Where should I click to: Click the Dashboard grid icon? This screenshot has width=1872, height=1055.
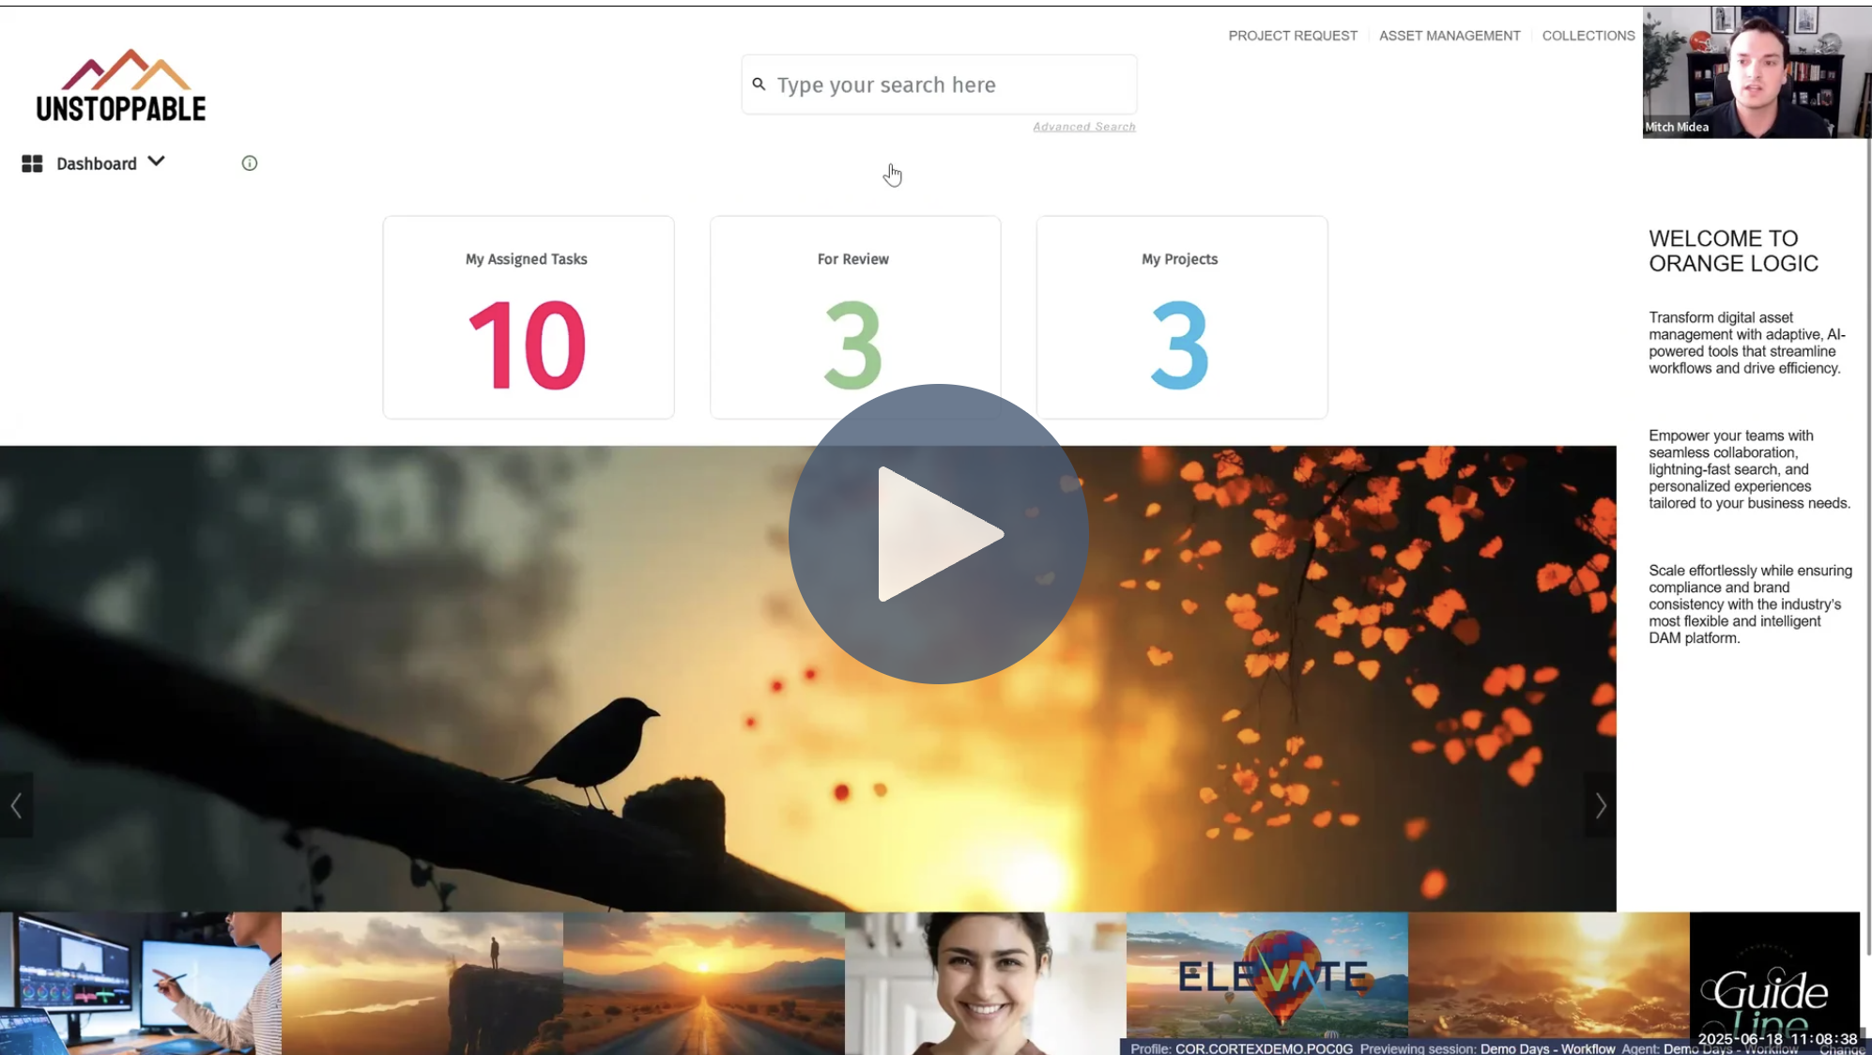(x=32, y=163)
